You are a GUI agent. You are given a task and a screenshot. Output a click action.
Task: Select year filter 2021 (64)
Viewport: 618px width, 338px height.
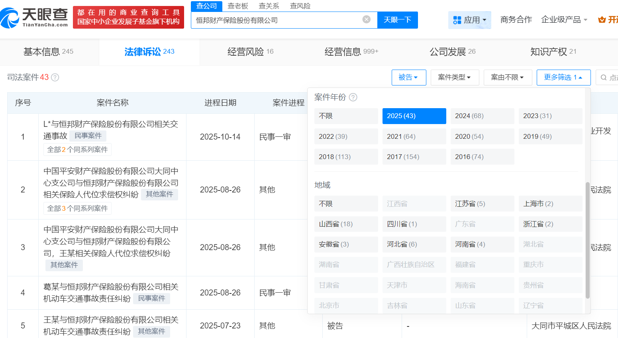(414, 136)
